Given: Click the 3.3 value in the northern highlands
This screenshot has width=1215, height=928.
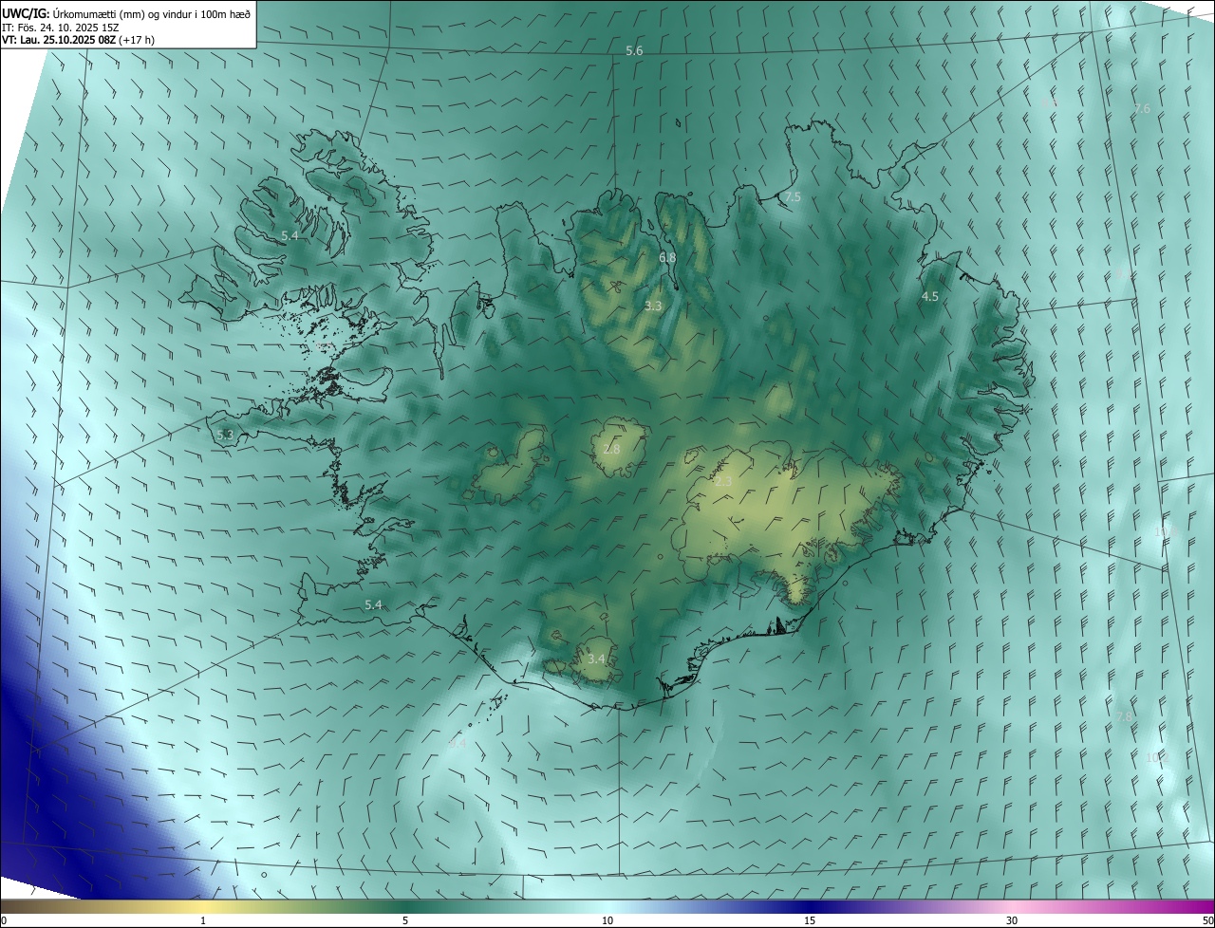Looking at the screenshot, I should 653,306.
